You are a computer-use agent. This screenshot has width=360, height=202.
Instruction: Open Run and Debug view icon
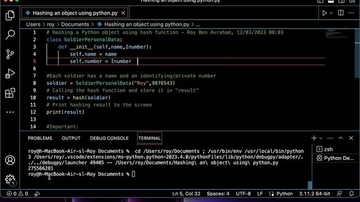click(10, 74)
